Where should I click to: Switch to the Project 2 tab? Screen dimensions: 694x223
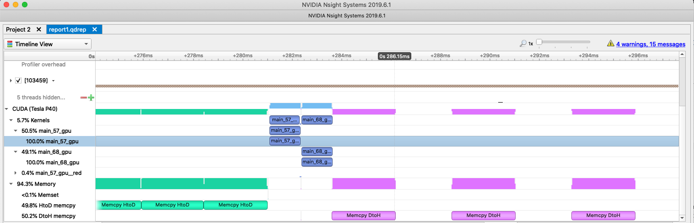point(18,29)
